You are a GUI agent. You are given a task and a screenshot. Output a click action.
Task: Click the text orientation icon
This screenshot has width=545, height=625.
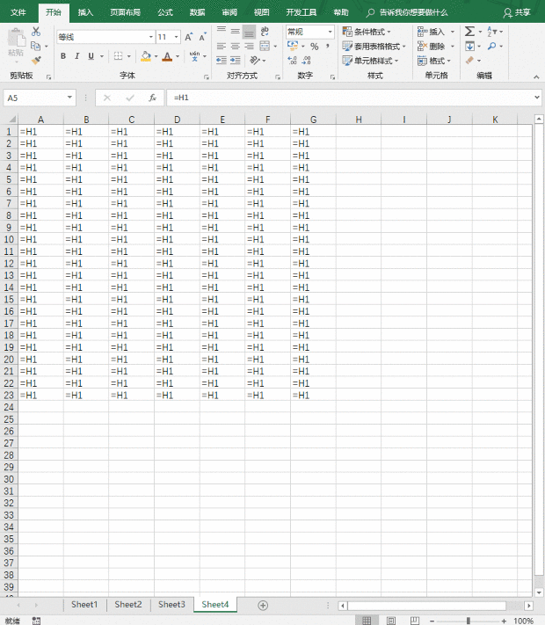[x=255, y=60]
